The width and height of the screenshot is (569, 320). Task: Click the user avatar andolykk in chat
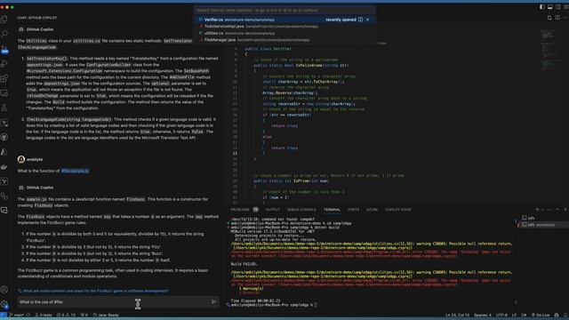(x=21, y=159)
